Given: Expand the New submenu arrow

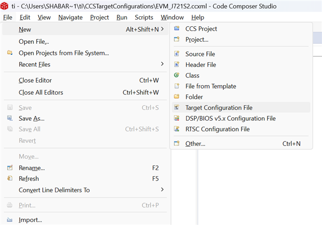Looking at the screenshot, I should tap(162, 29).
